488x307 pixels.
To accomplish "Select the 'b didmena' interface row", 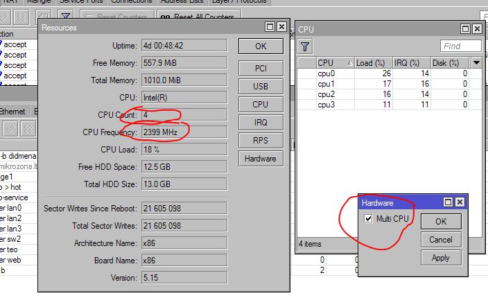I will [19, 156].
